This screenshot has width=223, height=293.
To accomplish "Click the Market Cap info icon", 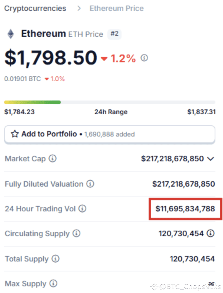I will [53, 159].
